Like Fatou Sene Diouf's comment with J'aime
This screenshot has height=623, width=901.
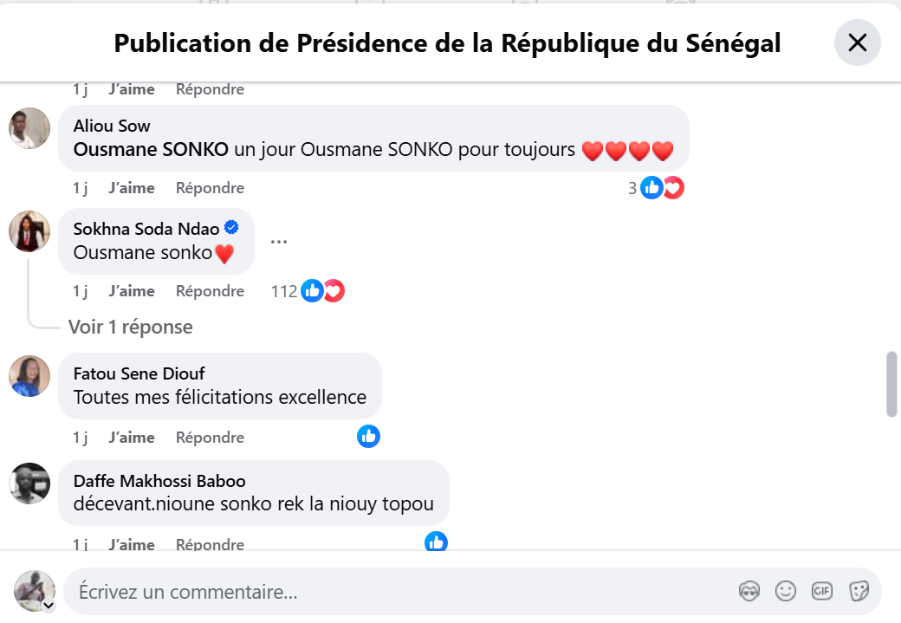pyautogui.click(x=132, y=438)
